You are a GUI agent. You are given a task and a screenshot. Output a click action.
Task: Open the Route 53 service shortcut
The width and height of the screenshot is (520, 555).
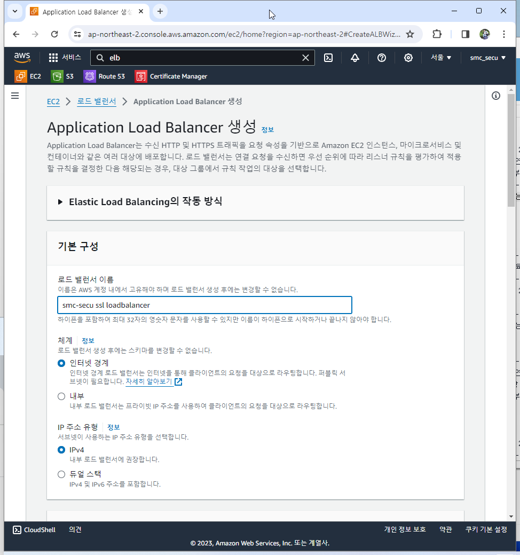coord(104,76)
